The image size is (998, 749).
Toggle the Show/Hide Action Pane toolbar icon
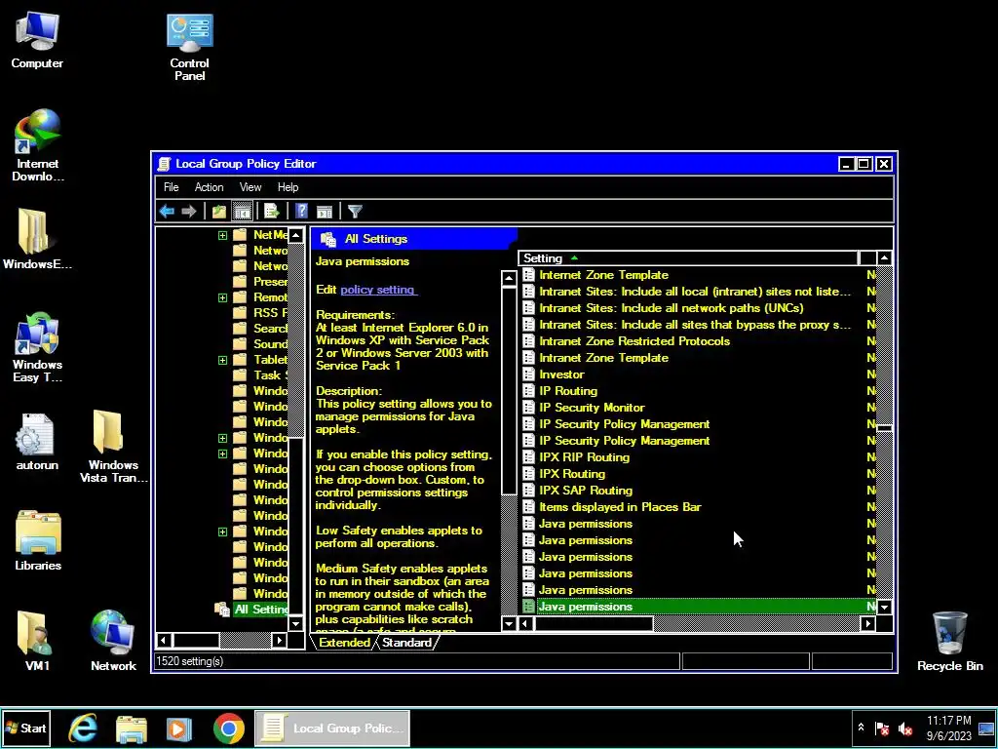pos(325,211)
